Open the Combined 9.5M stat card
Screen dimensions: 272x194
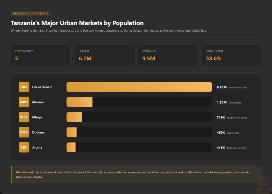tap(168, 56)
